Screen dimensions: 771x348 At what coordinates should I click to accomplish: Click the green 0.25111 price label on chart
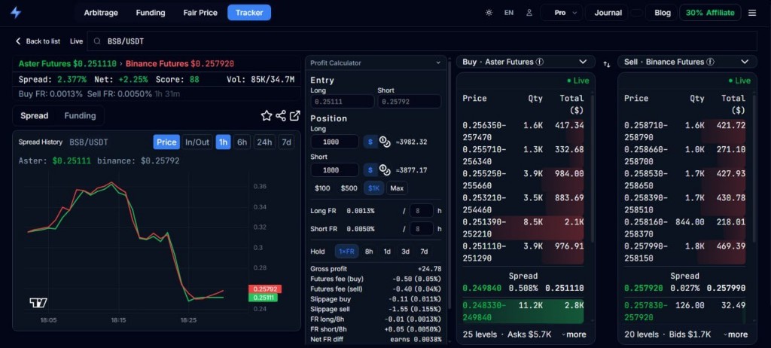263,298
